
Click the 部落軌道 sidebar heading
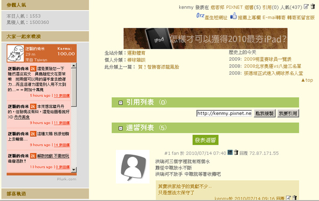(x=16, y=194)
